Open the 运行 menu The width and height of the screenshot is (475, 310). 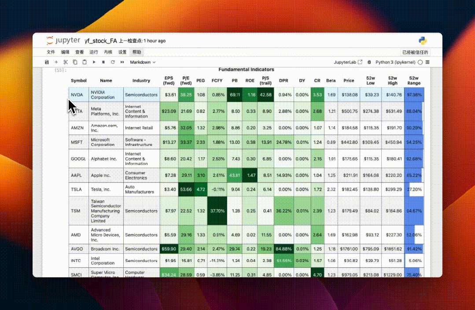pyautogui.click(x=94, y=52)
